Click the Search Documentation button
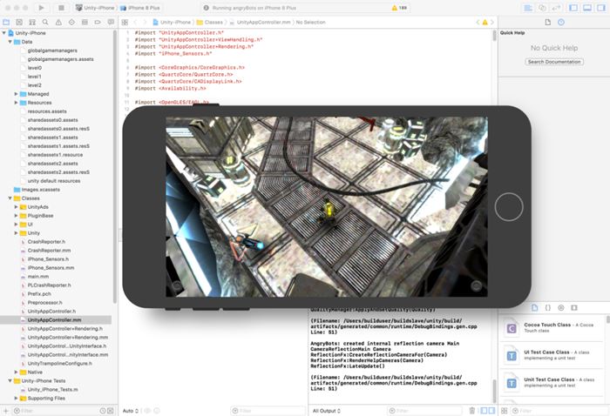Viewport: 610px width, 416px height. point(554,62)
